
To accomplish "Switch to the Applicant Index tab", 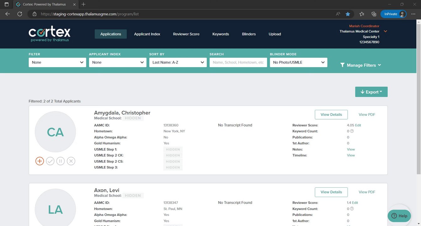I will [147, 34].
